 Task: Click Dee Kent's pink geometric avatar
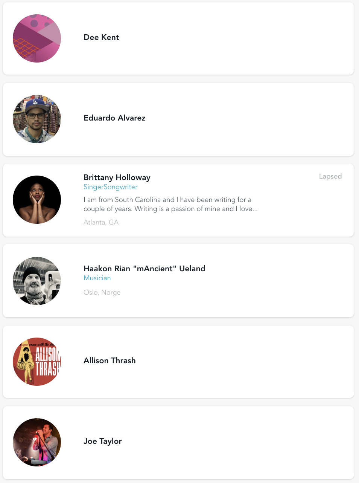[x=37, y=38]
